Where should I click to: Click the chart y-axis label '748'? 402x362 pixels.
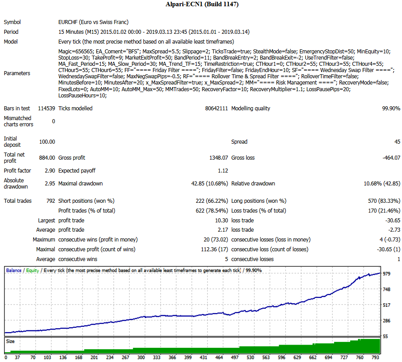(386, 290)
